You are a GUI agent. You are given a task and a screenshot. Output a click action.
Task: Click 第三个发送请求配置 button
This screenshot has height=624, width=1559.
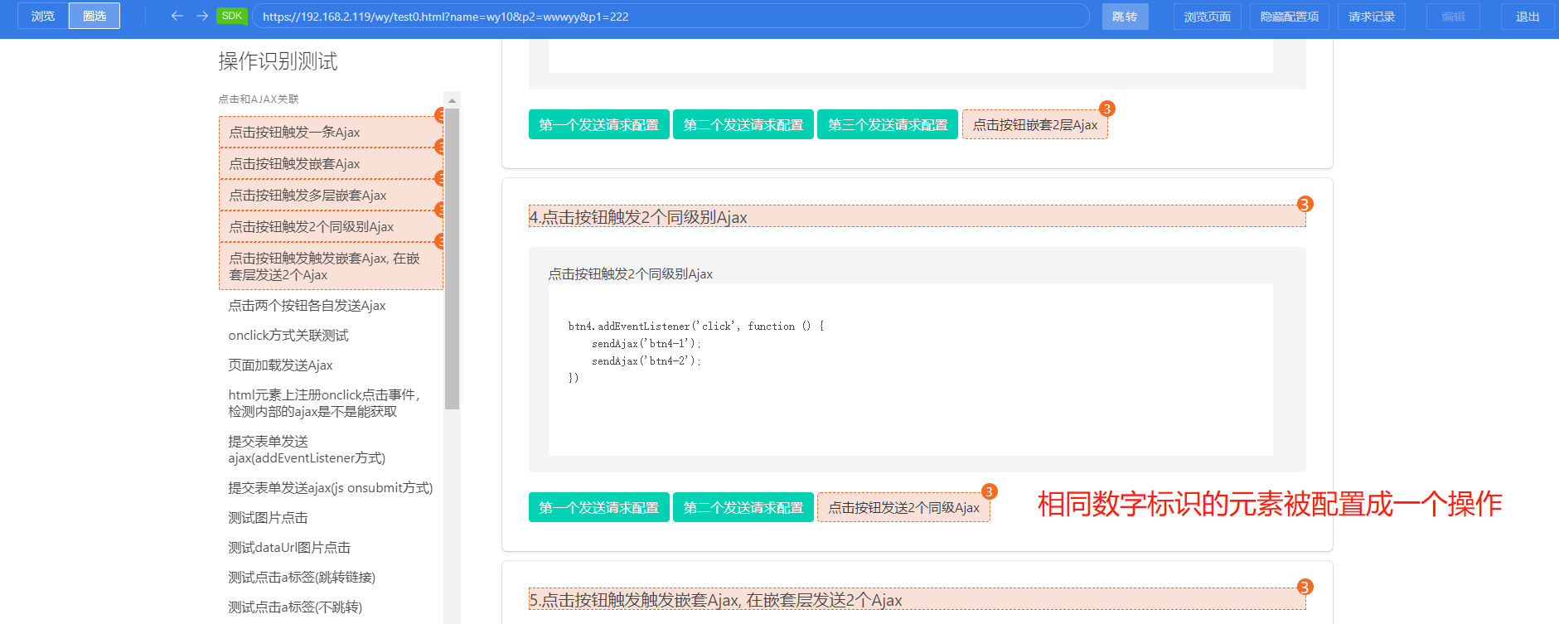(x=888, y=124)
